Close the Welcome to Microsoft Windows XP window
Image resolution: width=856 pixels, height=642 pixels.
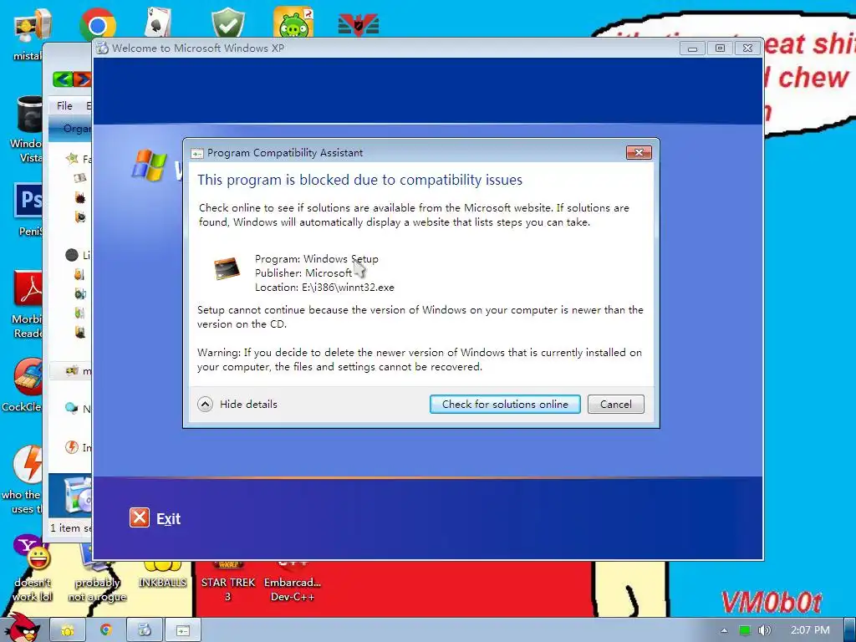(748, 48)
